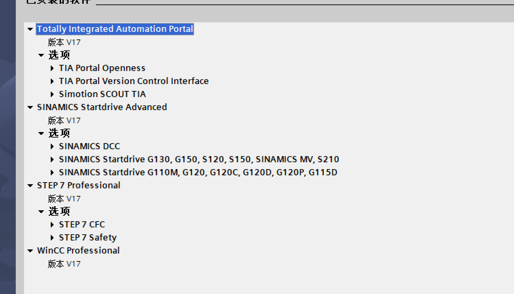Select 版本 V17 under SINAMICS Startdrive Advanced

point(64,121)
